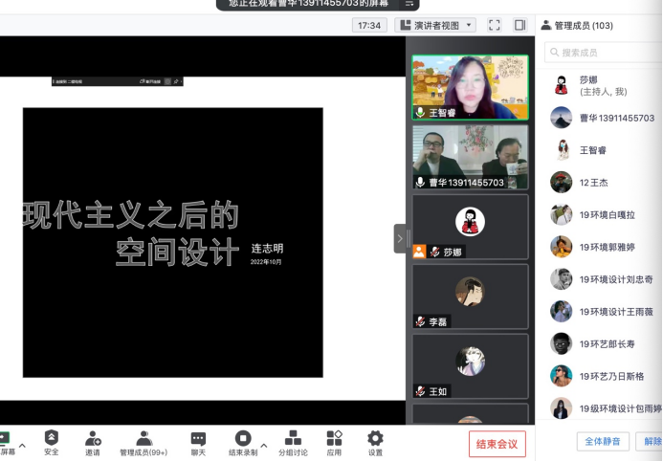Image resolution: width=663 pixels, height=462 pixels.
Task: Select 曹华13911455703's video thumbnail
Action: click(x=470, y=157)
